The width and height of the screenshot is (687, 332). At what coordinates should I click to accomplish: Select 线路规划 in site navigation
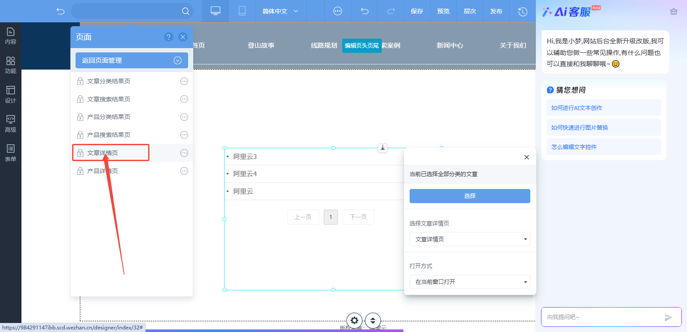pyautogui.click(x=324, y=46)
